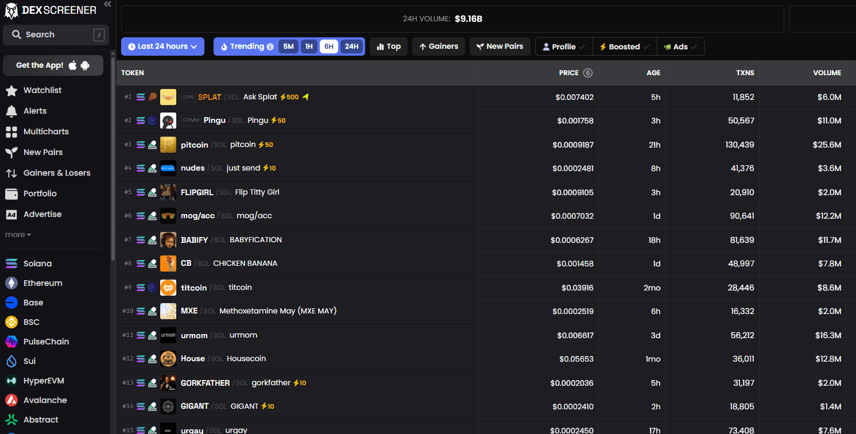Select the Base chain icon
Screen dimensions: 856x434
(x=11, y=303)
